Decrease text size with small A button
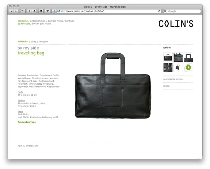Viewport: 210px width, 169px height. (29, 11)
